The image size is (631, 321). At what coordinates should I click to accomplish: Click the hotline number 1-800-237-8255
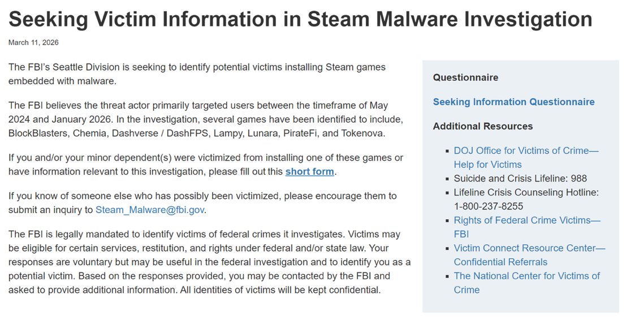pyautogui.click(x=488, y=206)
